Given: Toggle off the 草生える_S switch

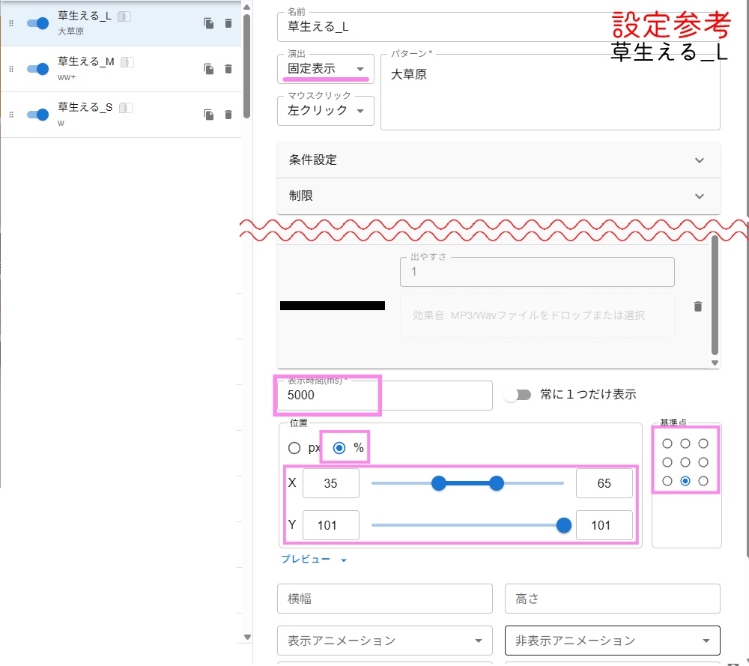Looking at the screenshot, I should [x=37, y=115].
